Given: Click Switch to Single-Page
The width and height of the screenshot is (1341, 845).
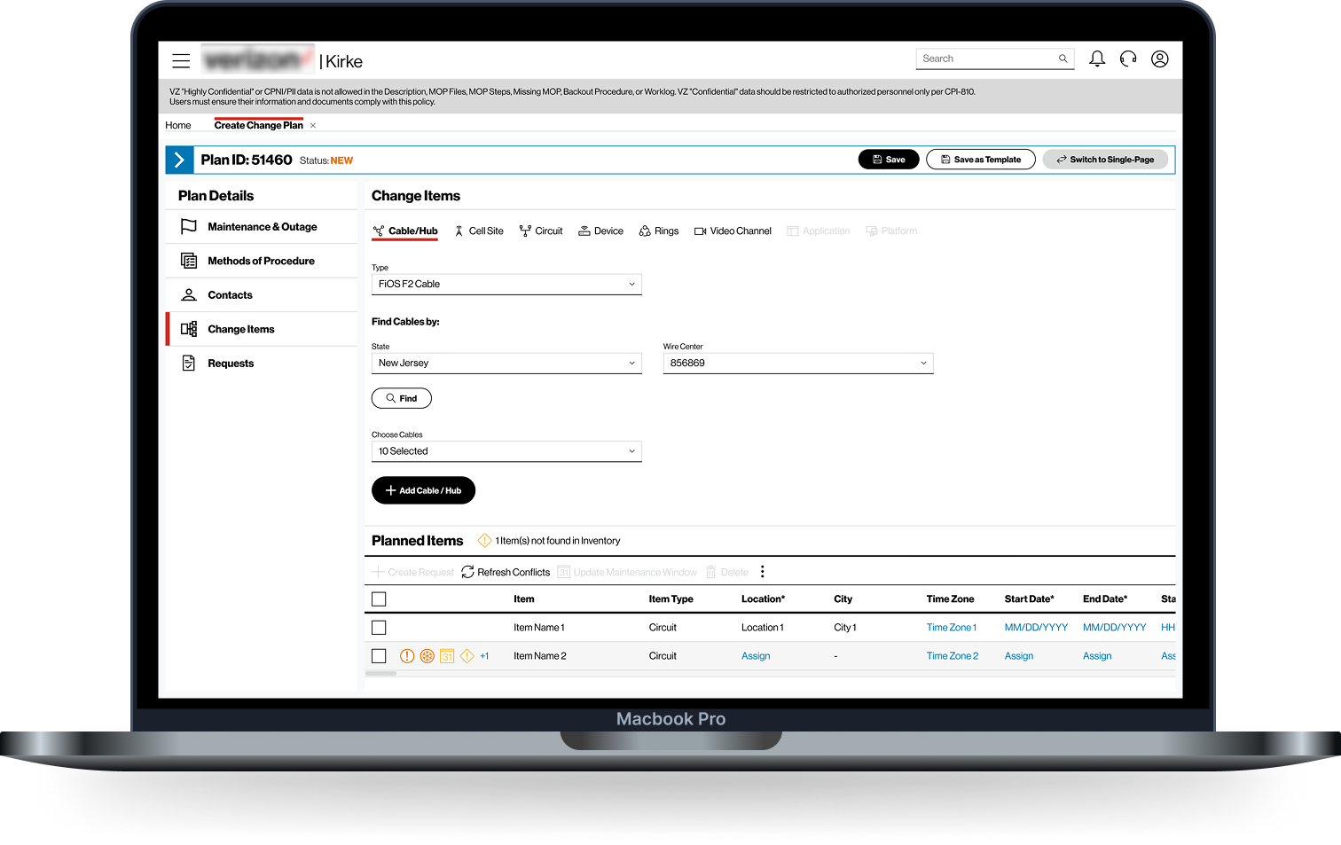Looking at the screenshot, I should pyautogui.click(x=1105, y=160).
